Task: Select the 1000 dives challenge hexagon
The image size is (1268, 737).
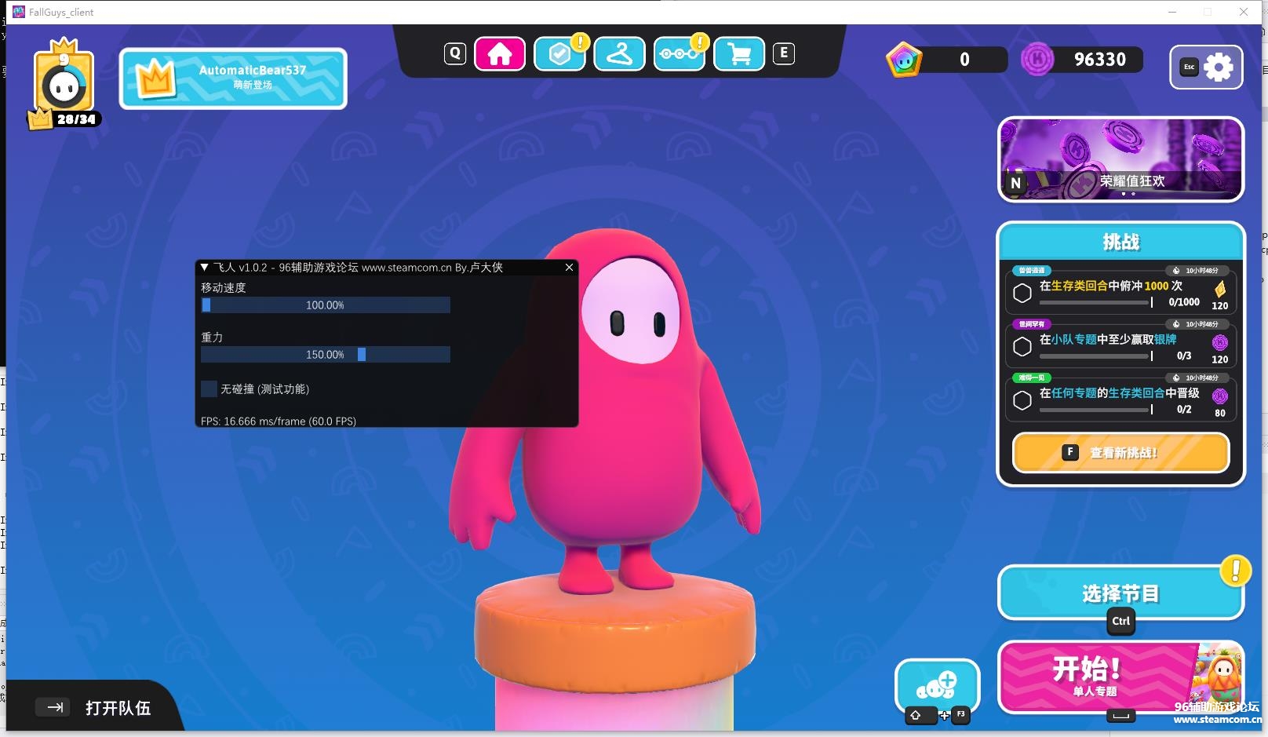Action: (1022, 294)
